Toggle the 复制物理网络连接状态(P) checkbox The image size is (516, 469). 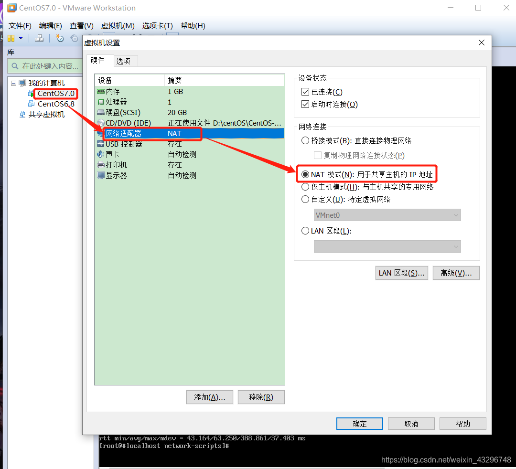point(318,155)
